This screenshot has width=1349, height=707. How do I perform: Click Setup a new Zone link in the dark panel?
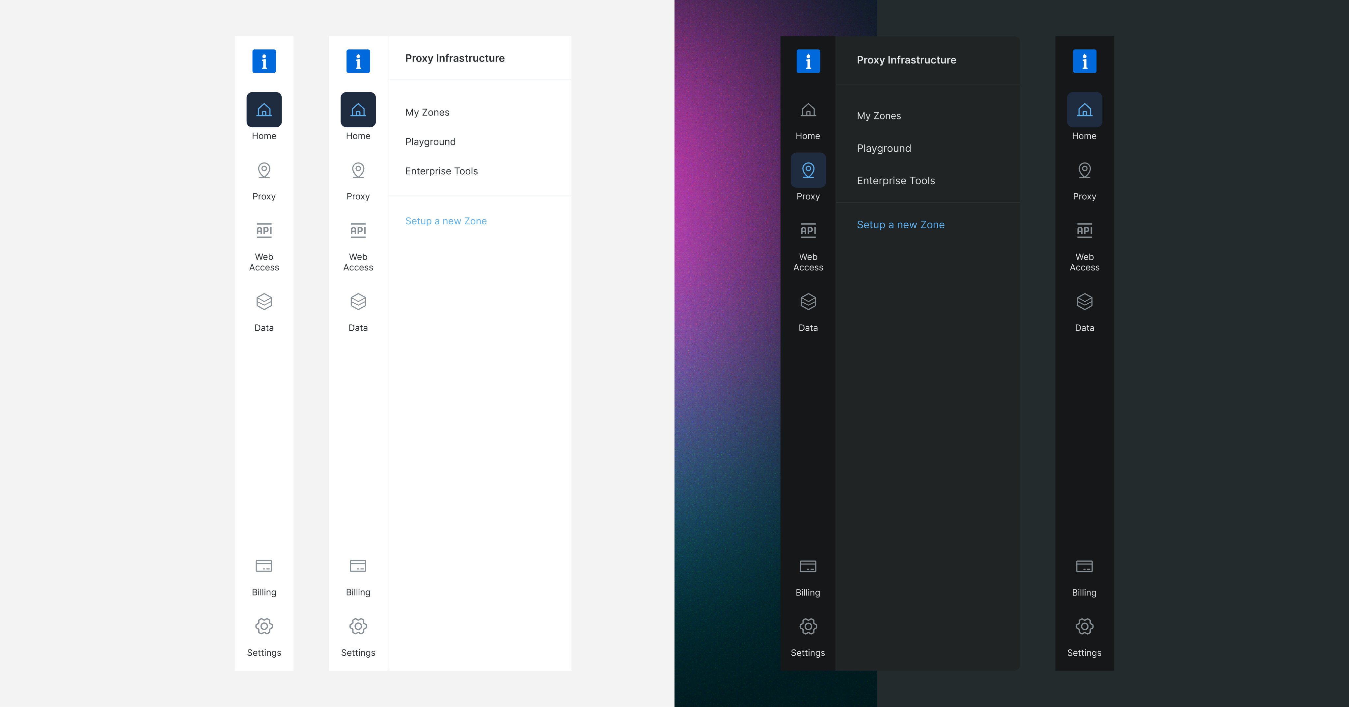(x=900, y=225)
